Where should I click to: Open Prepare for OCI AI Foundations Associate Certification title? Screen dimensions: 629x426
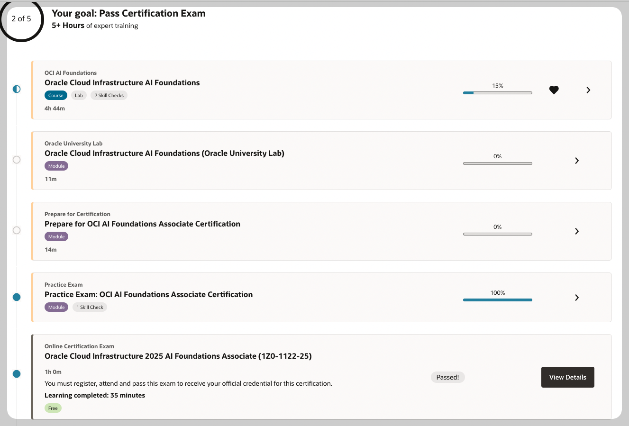pyautogui.click(x=142, y=224)
